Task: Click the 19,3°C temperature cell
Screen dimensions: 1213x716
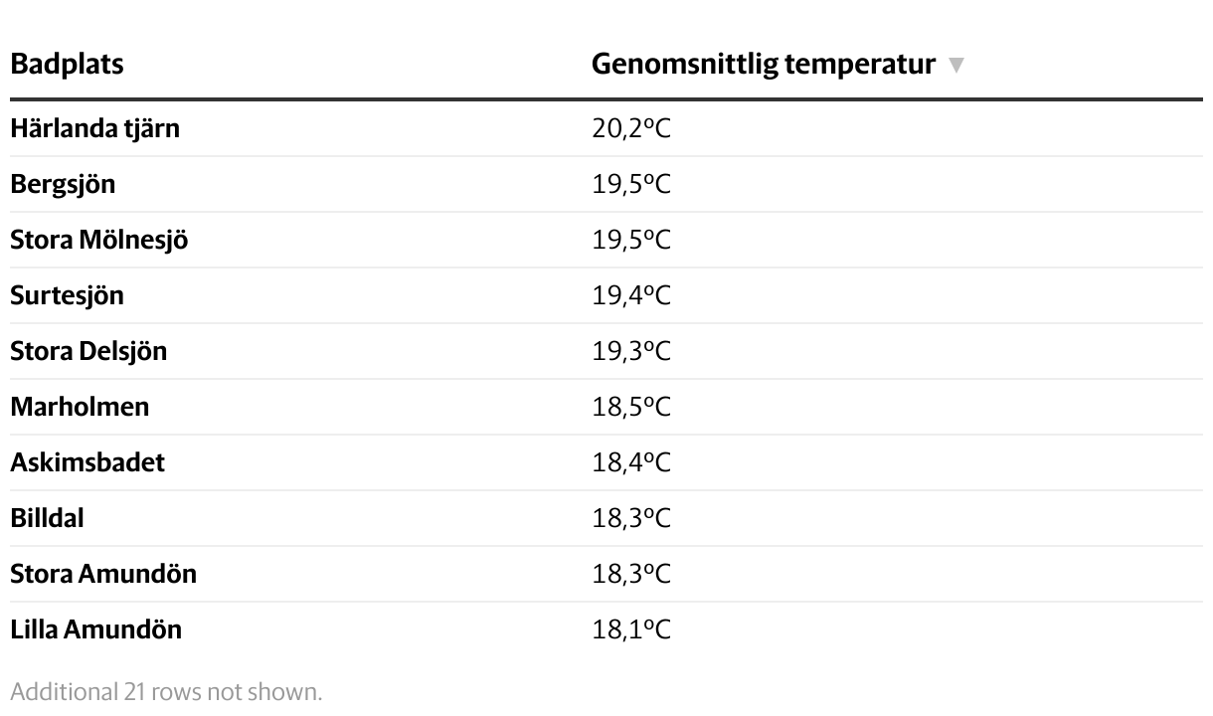Action: point(631,351)
